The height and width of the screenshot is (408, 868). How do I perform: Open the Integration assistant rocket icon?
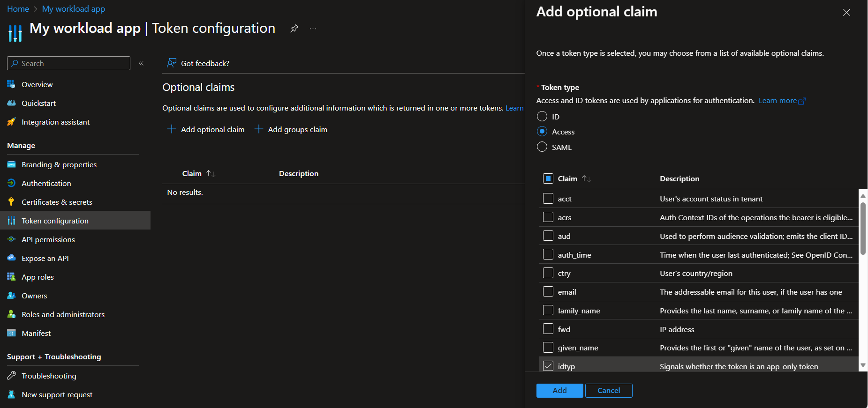pyautogui.click(x=11, y=122)
